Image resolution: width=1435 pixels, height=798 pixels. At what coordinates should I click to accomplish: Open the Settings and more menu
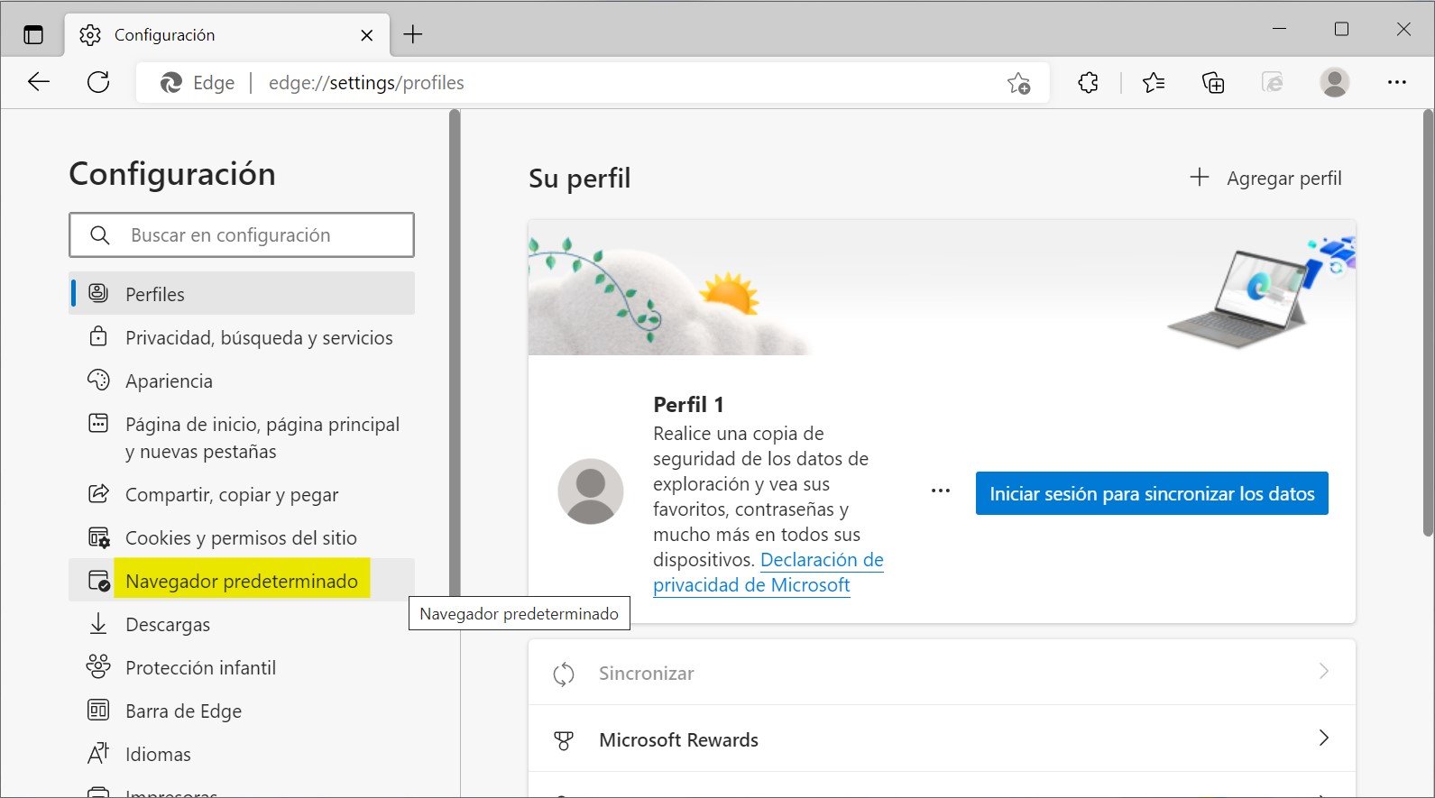coord(1397,82)
